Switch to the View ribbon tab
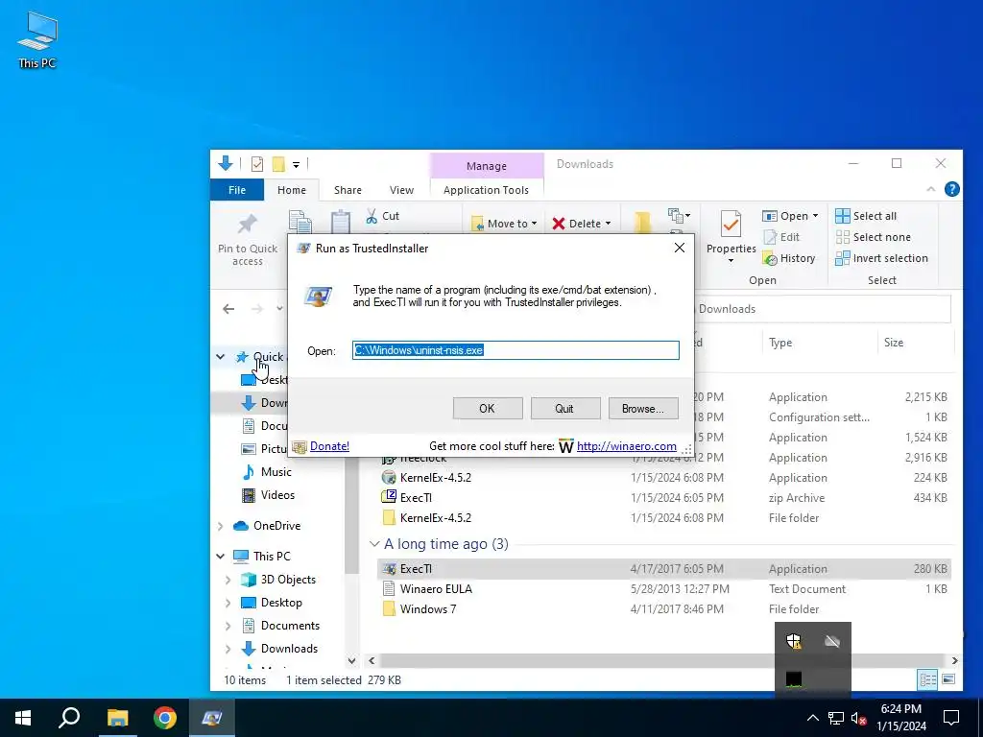 (x=401, y=190)
